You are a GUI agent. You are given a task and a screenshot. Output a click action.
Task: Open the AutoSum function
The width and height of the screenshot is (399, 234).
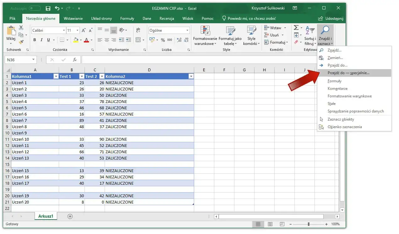(x=296, y=28)
